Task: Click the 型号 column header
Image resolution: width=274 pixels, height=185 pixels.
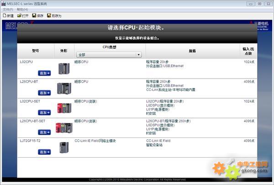Action: tap(36, 51)
